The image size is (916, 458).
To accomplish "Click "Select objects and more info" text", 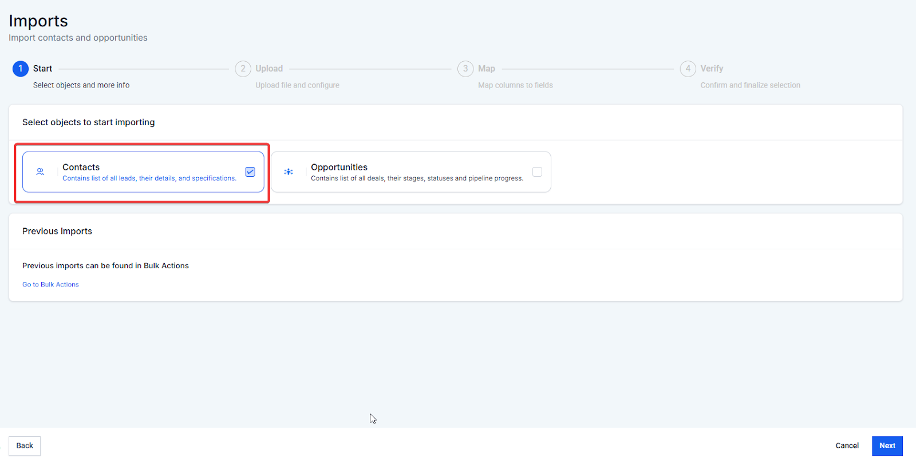I will (81, 85).
